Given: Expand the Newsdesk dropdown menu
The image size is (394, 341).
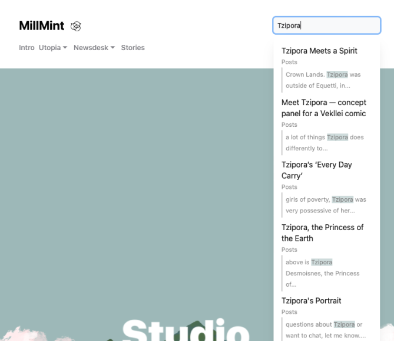Looking at the screenshot, I should click(94, 48).
